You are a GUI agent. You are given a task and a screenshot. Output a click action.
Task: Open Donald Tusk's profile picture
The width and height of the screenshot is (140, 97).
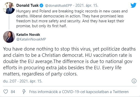tap(9, 8)
